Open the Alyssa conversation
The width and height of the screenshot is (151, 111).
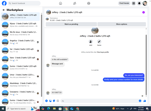pyautogui.click(x=20, y=25)
